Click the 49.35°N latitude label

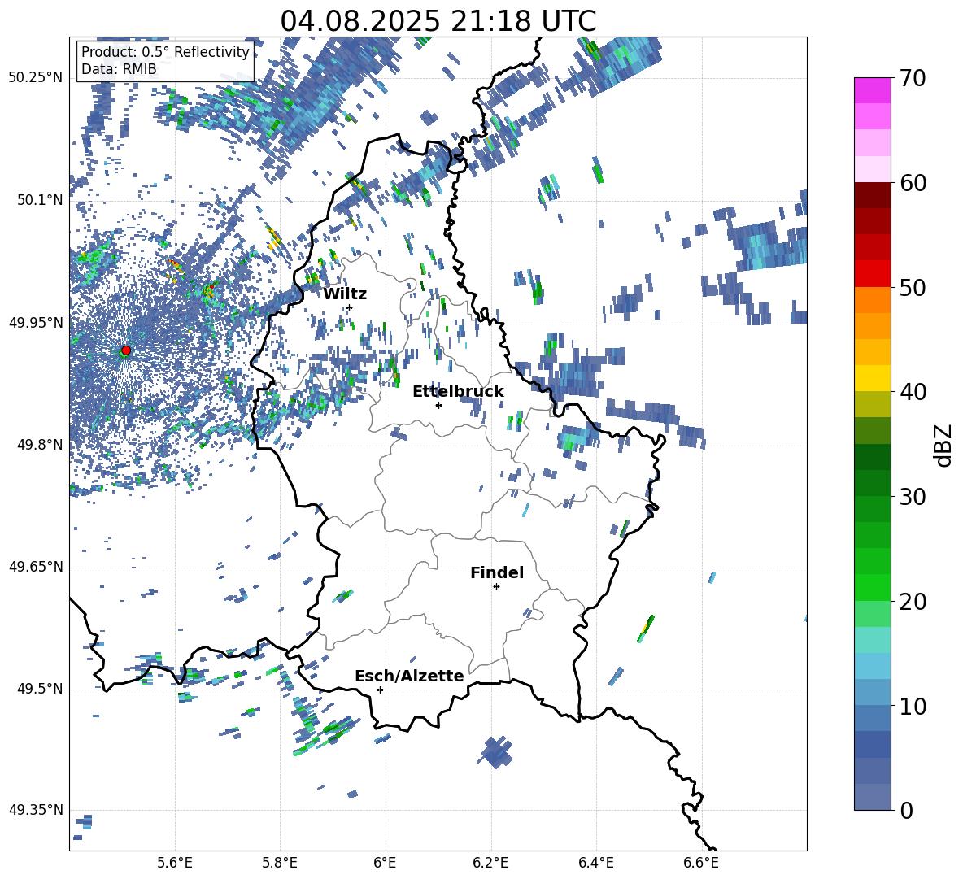tap(36, 810)
